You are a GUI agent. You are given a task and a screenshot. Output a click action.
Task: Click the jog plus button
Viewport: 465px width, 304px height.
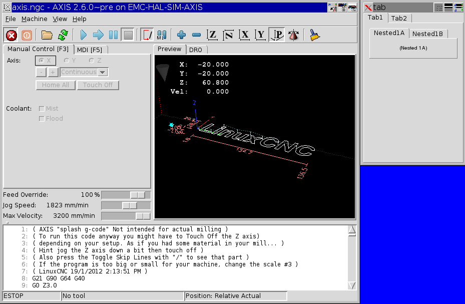click(x=53, y=72)
